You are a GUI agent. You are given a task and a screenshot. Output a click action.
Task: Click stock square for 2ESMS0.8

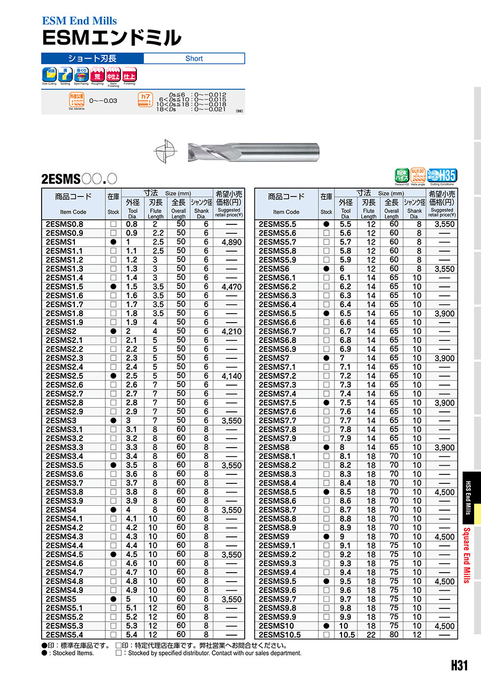coord(113,224)
